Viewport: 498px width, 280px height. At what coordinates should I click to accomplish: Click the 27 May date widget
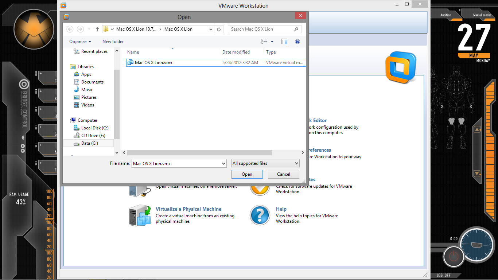pos(474,43)
